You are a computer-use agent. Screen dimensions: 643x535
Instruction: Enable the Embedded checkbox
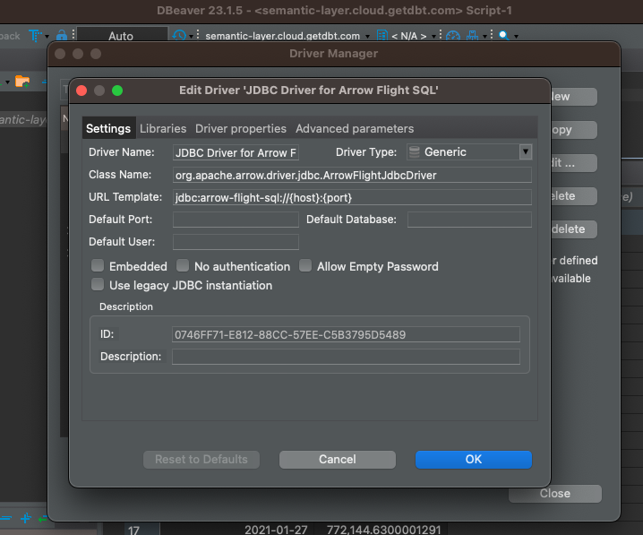[98, 265]
